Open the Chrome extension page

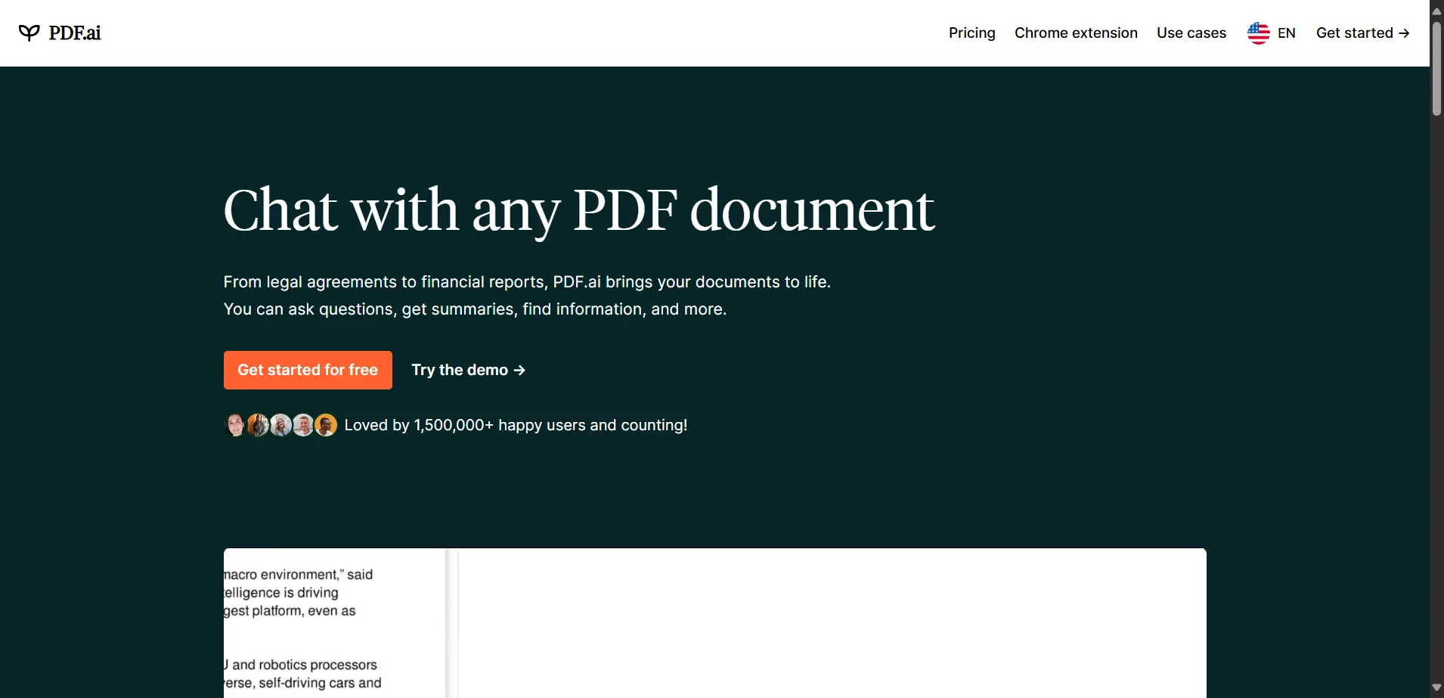click(x=1076, y=33)
